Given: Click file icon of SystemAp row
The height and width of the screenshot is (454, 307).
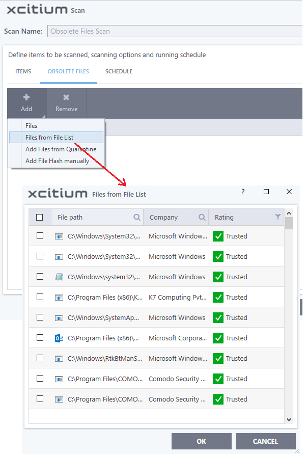Looking at the screenshot, I should (59, 318).
